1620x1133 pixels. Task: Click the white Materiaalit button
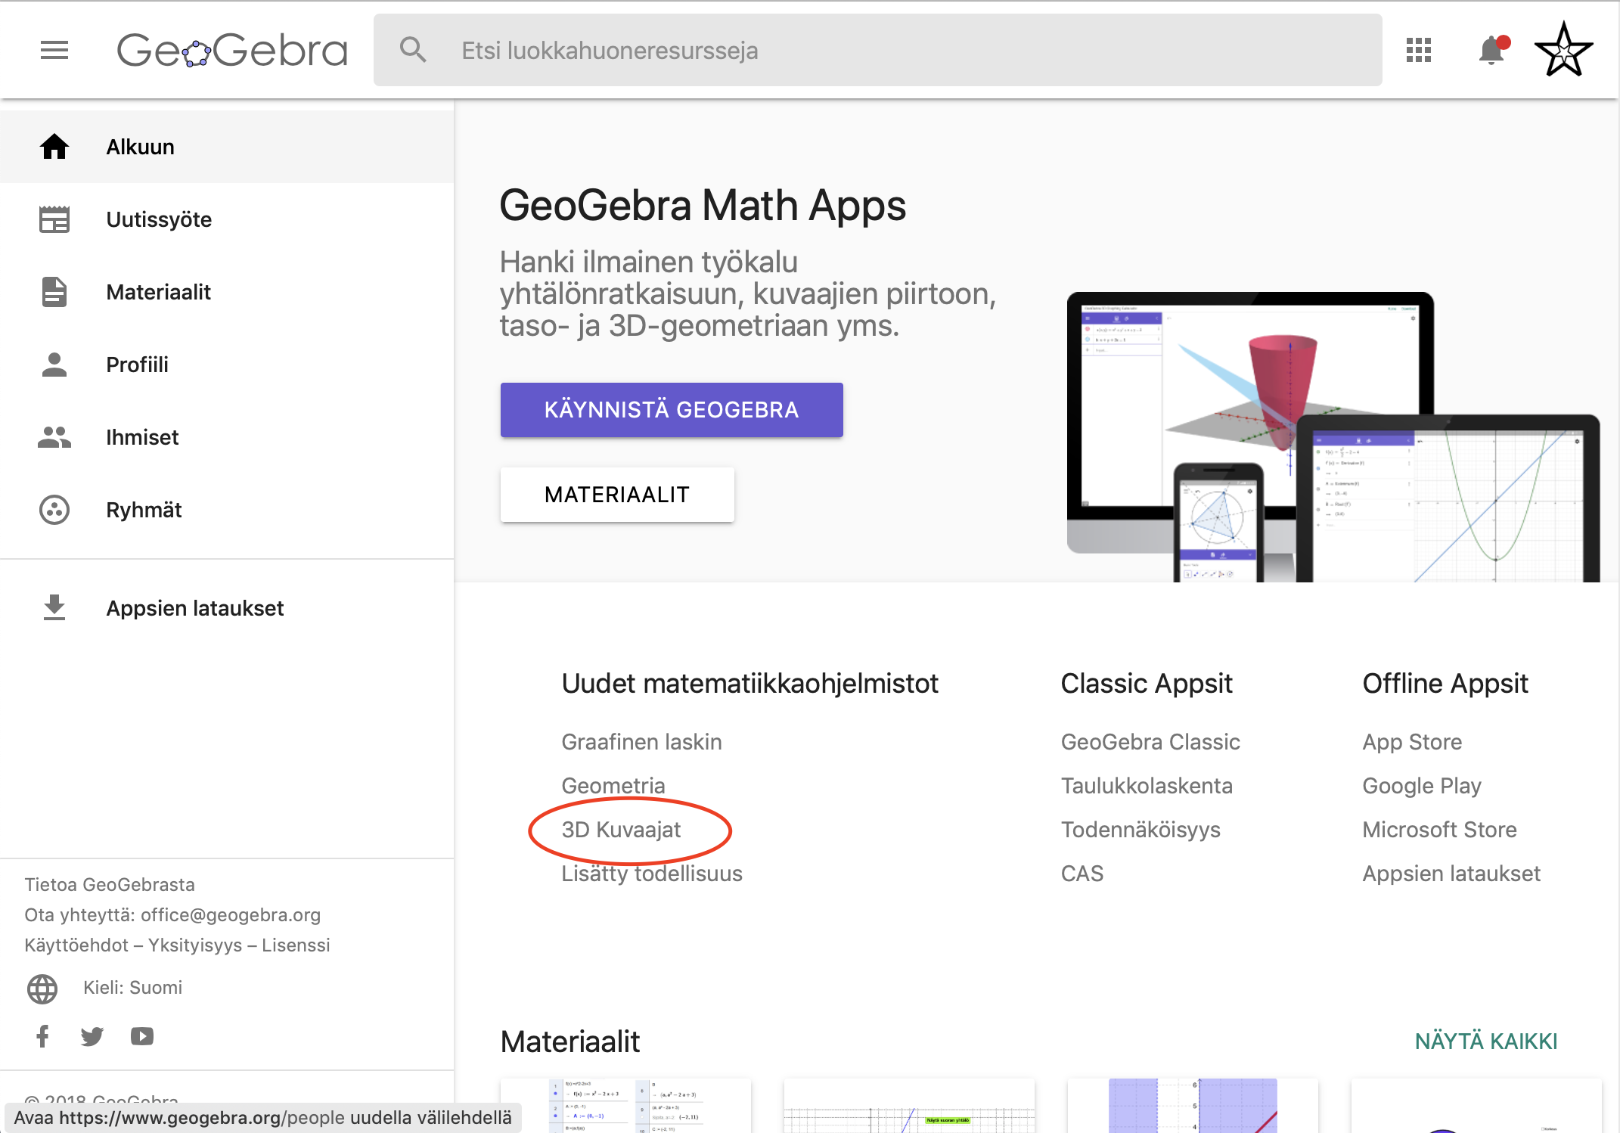(x=616, y=495)
